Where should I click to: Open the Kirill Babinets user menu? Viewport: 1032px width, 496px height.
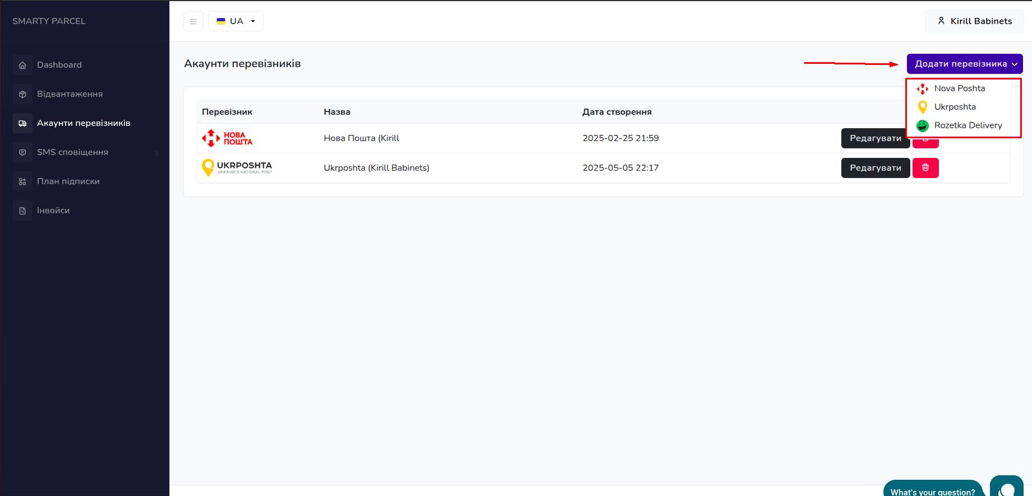[974, 21]
